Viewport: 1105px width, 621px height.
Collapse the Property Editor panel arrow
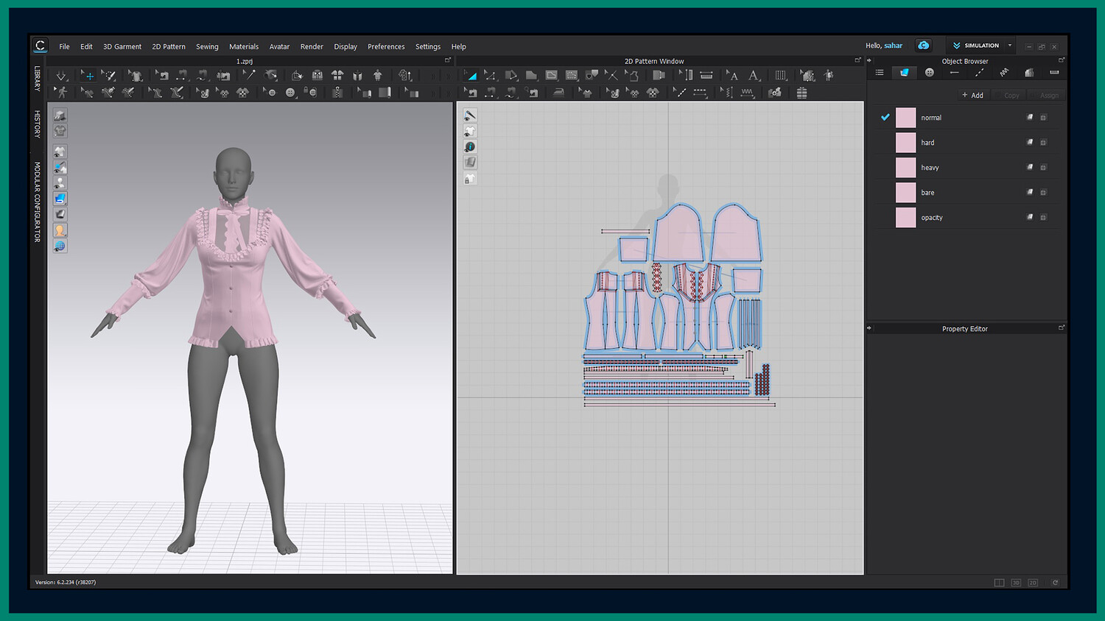click(x=869, y=328)
